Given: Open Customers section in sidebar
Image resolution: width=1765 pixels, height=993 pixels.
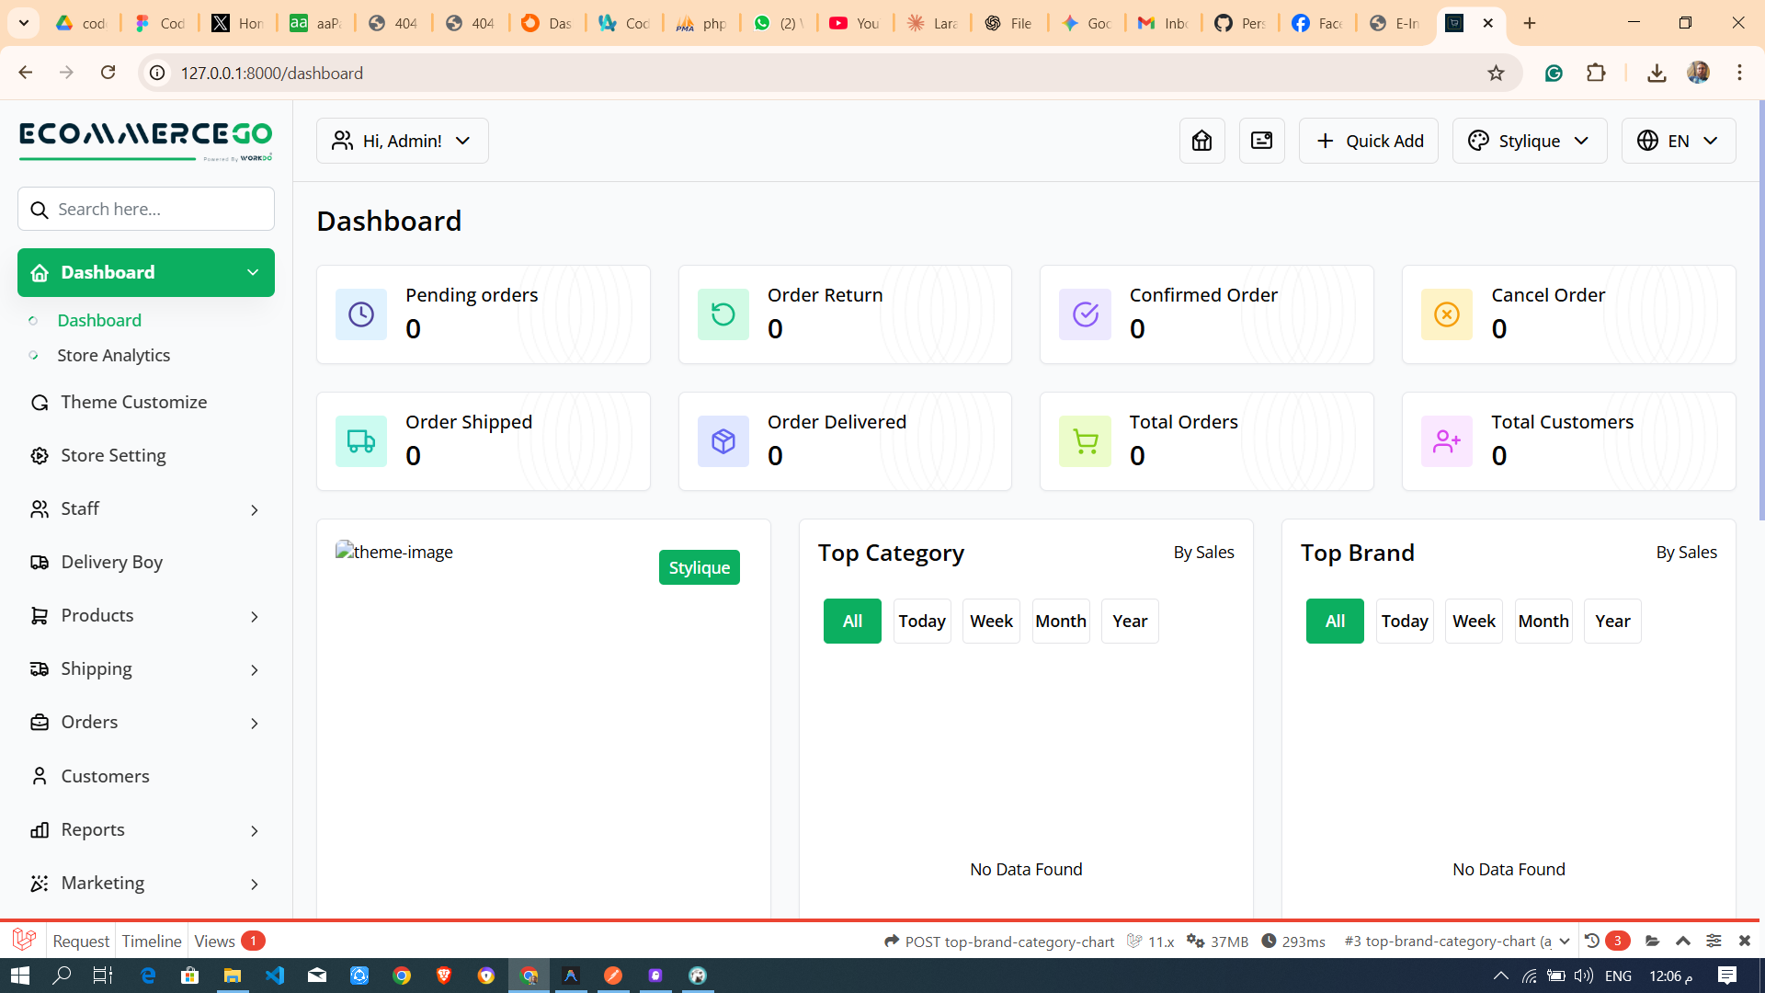Looking at the screenshot, I should tap(105, 776).
